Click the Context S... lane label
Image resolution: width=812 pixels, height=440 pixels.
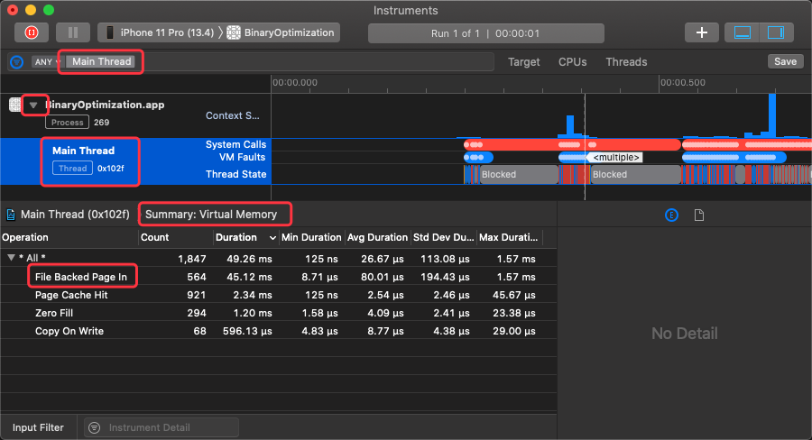(233, 115)
